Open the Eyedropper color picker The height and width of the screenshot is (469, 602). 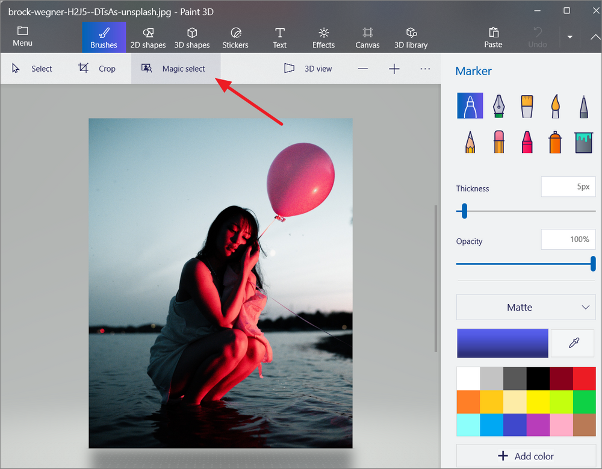[x=573, y=343]
